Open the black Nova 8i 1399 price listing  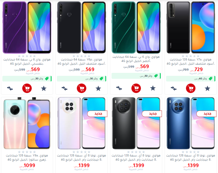pyautogui.click(x=136, y=165)
